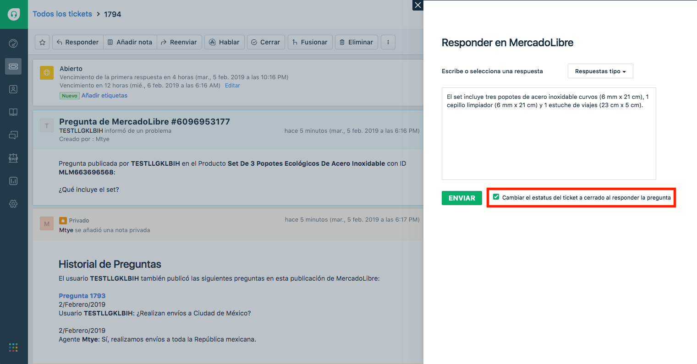Click the T avatar of TESTLLGKLBIH

point(47,125)
